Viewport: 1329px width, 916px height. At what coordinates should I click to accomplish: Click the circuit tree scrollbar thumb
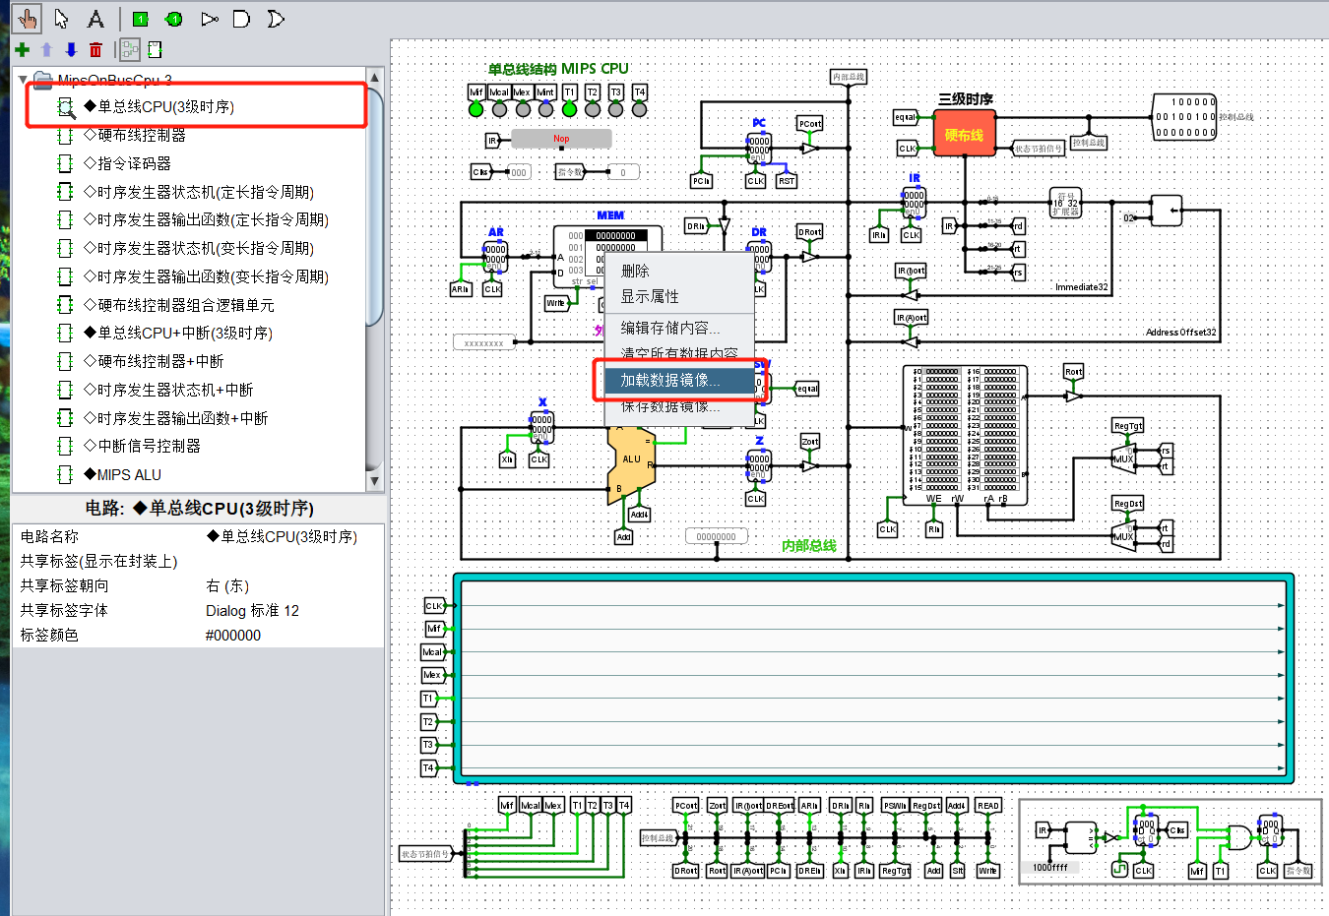374,205
